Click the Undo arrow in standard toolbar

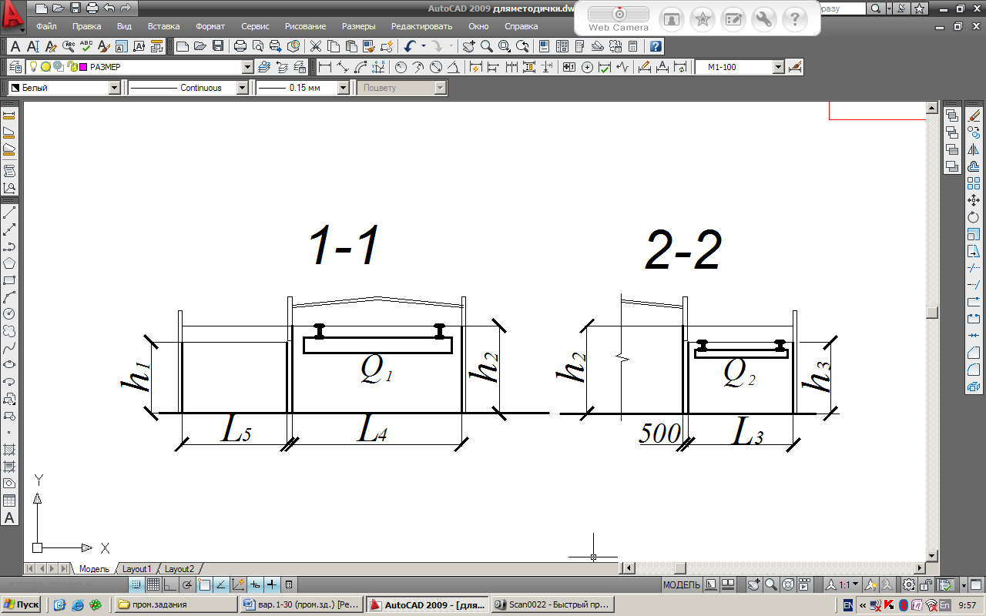(x=410, y=46)
